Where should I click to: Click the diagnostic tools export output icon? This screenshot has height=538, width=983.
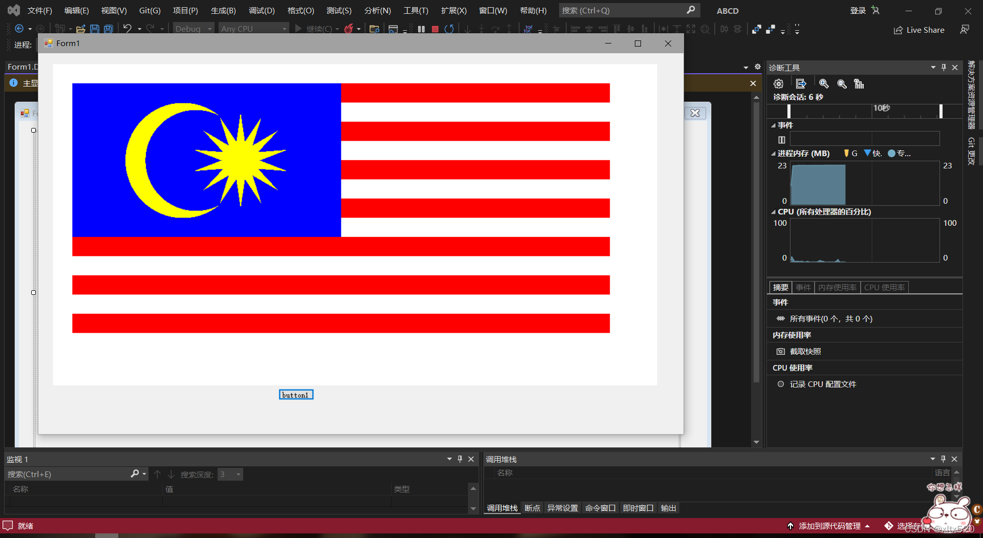click(801, 84)
